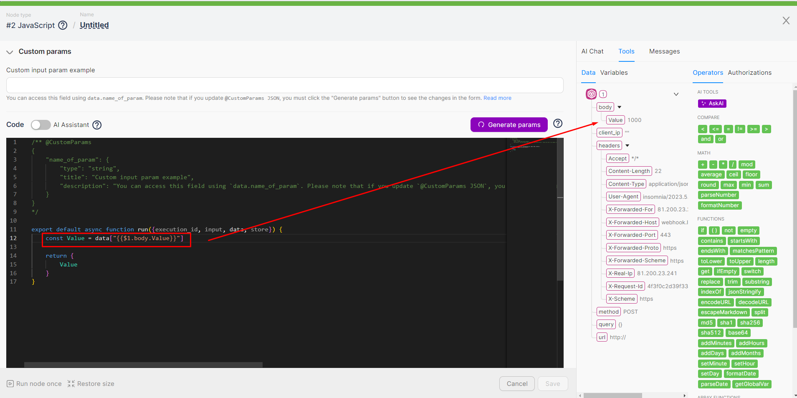The image size is (797, 398).
Task: Click the Run node once icon
Action: tap(10, 384)
